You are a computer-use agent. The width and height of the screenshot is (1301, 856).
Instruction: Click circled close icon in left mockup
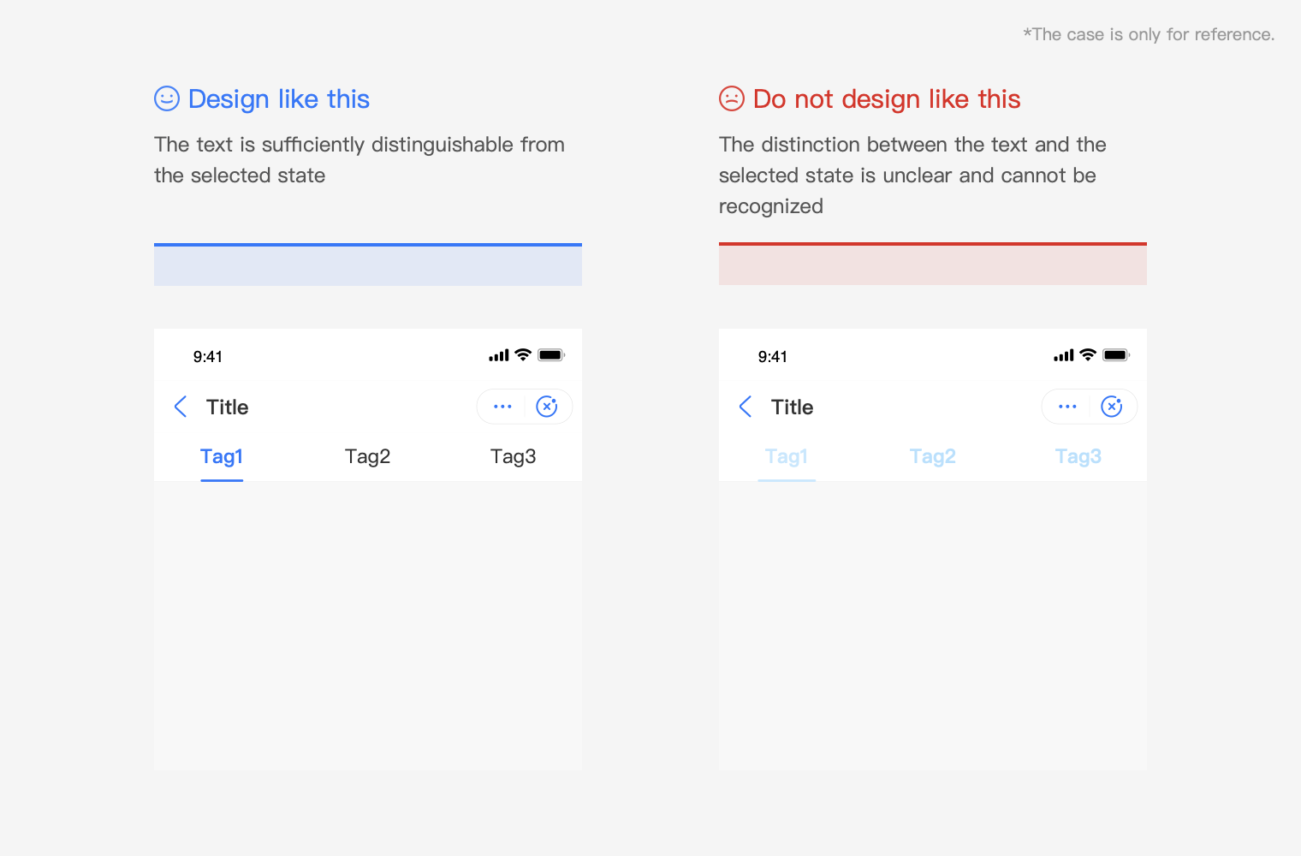point(547,407)
